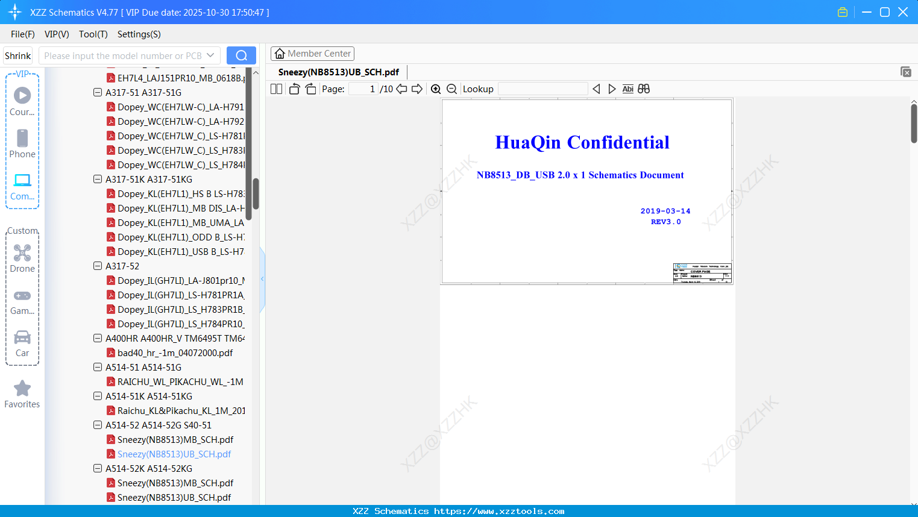Open Dopey_WC(EH7LW-C)_LA-H791 file
This screenshot has height=517, width=918.
(x=175, y=107)
